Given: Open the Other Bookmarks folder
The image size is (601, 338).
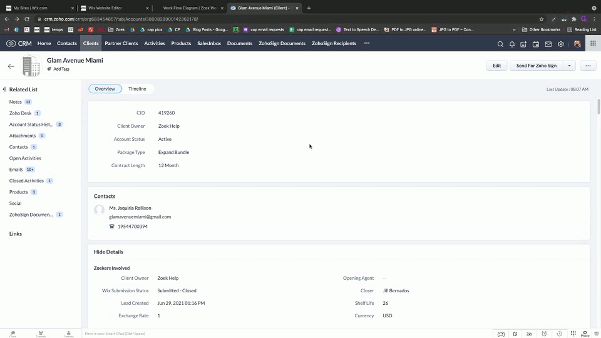Looking at the screenshot, I should (x=541, y=29).
